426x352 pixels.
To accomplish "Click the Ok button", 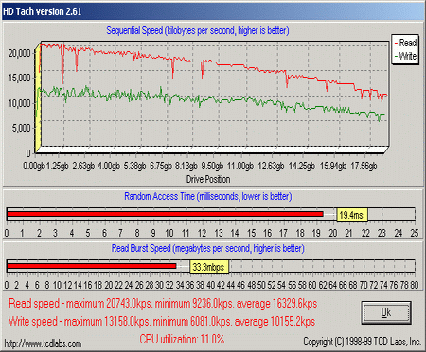I will [386, 312].
